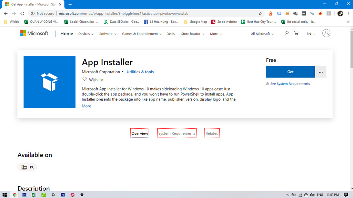Open Best Hue City Tour bookmark
Image resolution: width=353 pixels, height=198 pixels.
(x=259, y=22)
